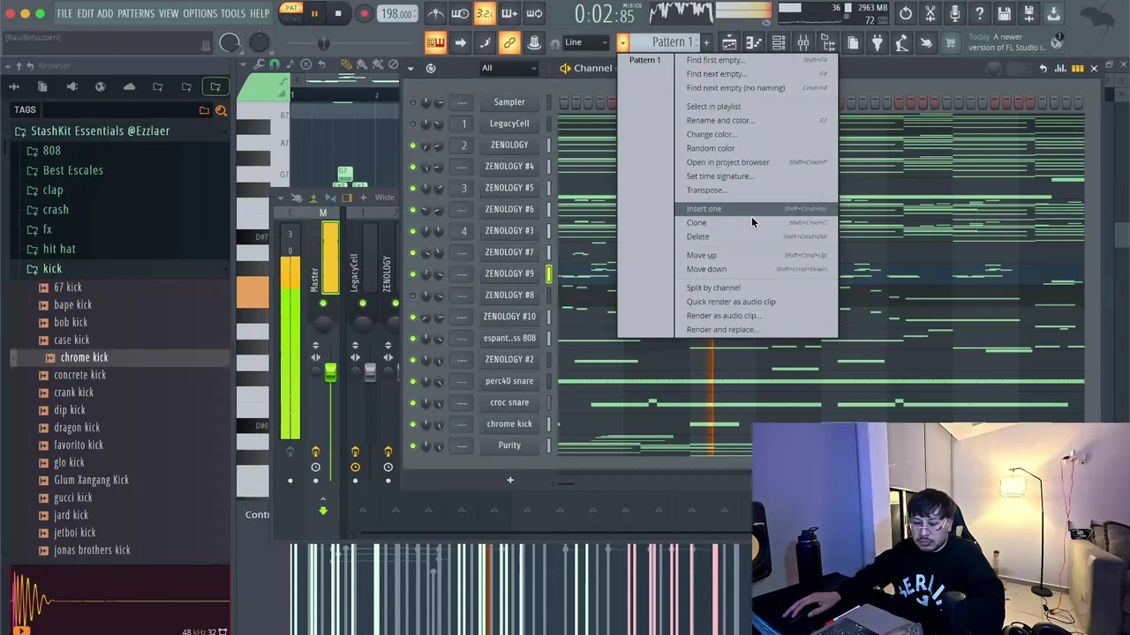Open the Playlist view icon
This screenshot has height=635, width=1130.
click(x=729, y=42)
